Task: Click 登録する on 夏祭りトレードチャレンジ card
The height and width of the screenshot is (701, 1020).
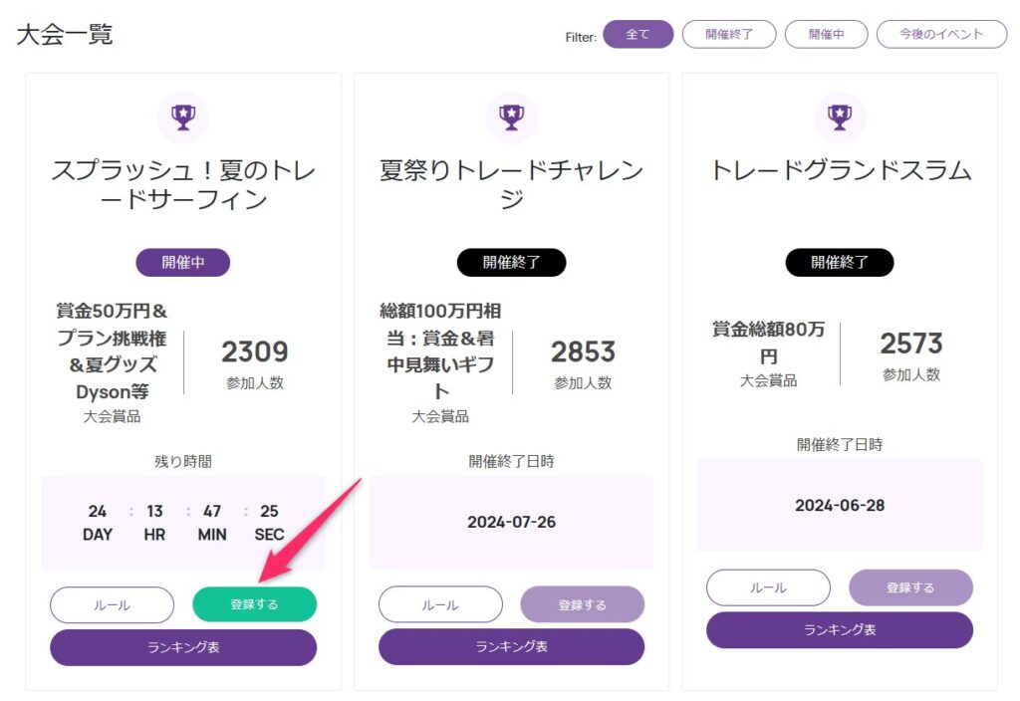Action: click(583, 604)
